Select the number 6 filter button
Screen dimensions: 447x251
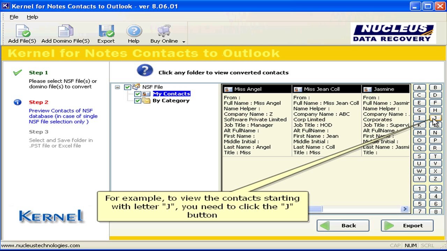(435, 204)
